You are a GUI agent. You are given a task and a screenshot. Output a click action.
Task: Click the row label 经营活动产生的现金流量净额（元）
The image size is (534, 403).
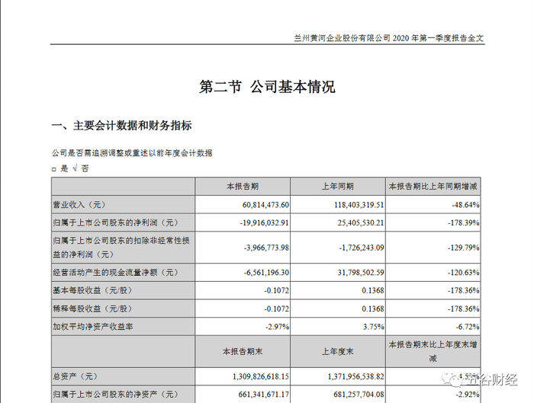point(116,273)
